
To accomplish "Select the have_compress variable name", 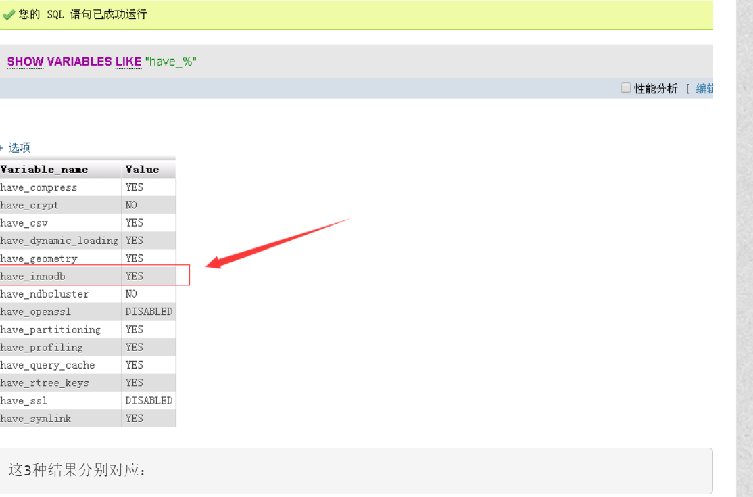I will [39, 187].
